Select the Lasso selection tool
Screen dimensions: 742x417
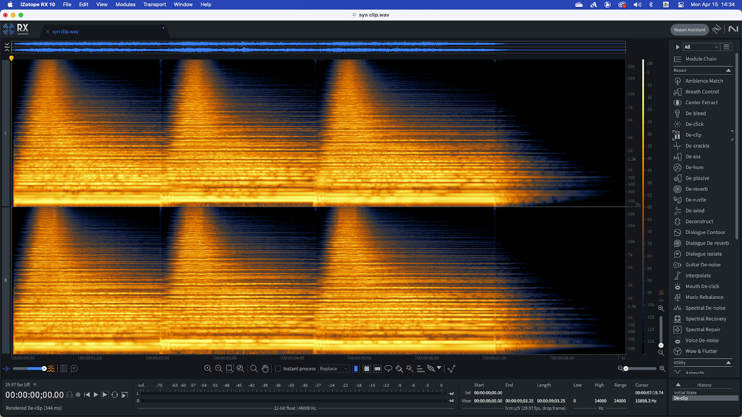click(388, 369)
